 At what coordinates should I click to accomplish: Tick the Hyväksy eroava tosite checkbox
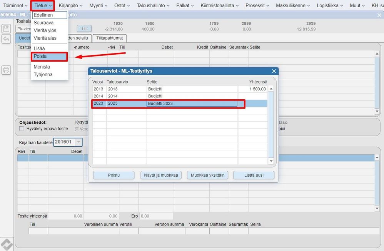tap(22, 129)
